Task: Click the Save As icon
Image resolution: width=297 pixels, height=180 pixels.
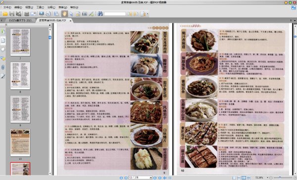Action: tap(19, 14)
